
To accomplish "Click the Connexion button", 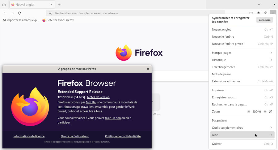I will (x=264, y=20).
